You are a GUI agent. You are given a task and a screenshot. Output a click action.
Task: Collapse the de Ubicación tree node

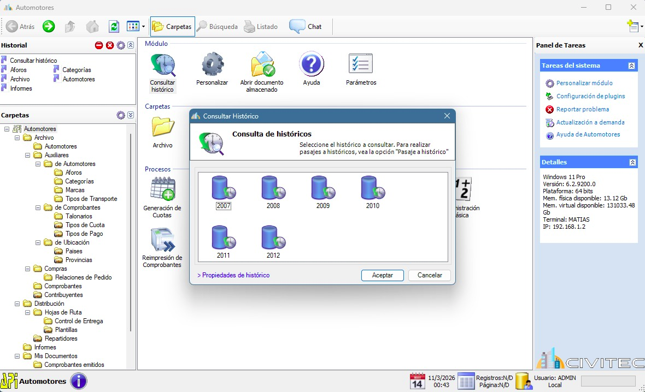coord(38,242)
